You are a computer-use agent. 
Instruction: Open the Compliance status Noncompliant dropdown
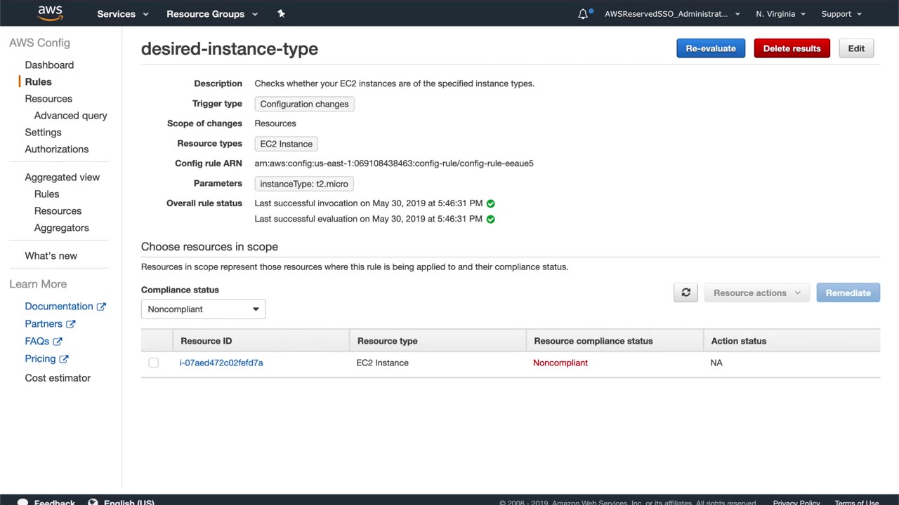tap(203, 309)
